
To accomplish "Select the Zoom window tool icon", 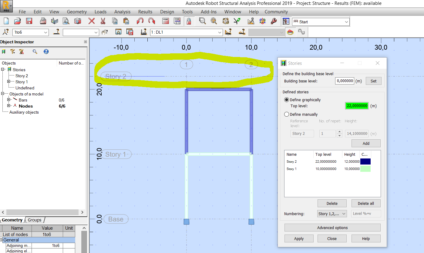I will point(202,21).
